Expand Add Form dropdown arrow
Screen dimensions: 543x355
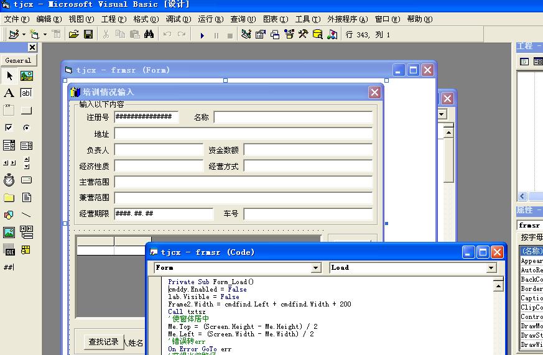pyautogui.click(x=45, y=35)
